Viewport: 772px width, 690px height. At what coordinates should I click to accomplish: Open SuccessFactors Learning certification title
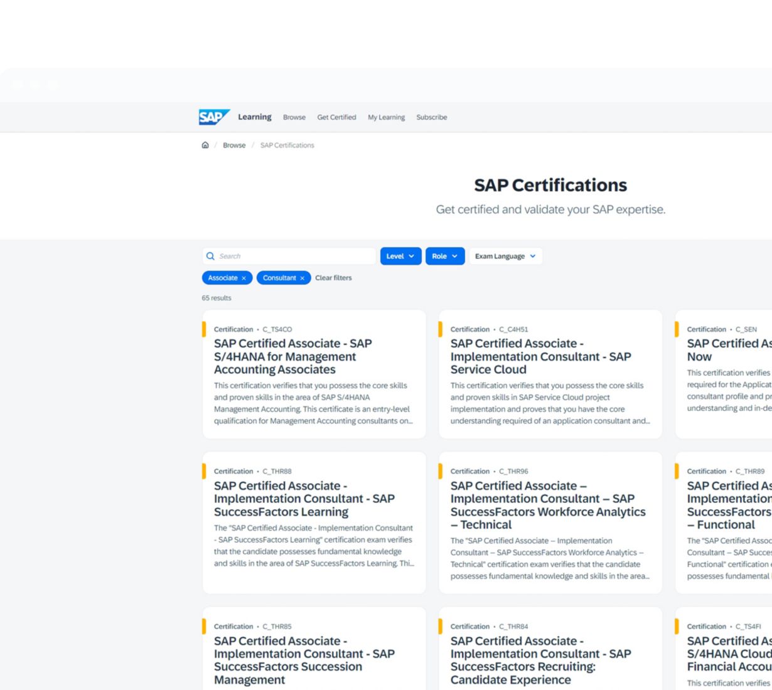pyautogui.click(x=304, y=499)
